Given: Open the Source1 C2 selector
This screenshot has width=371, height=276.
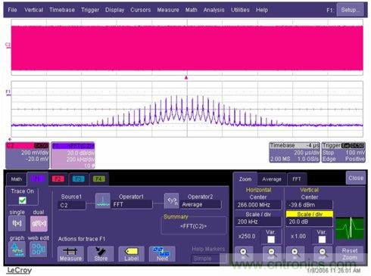Looking at the screenshot, I should click(x=72, y=205).
